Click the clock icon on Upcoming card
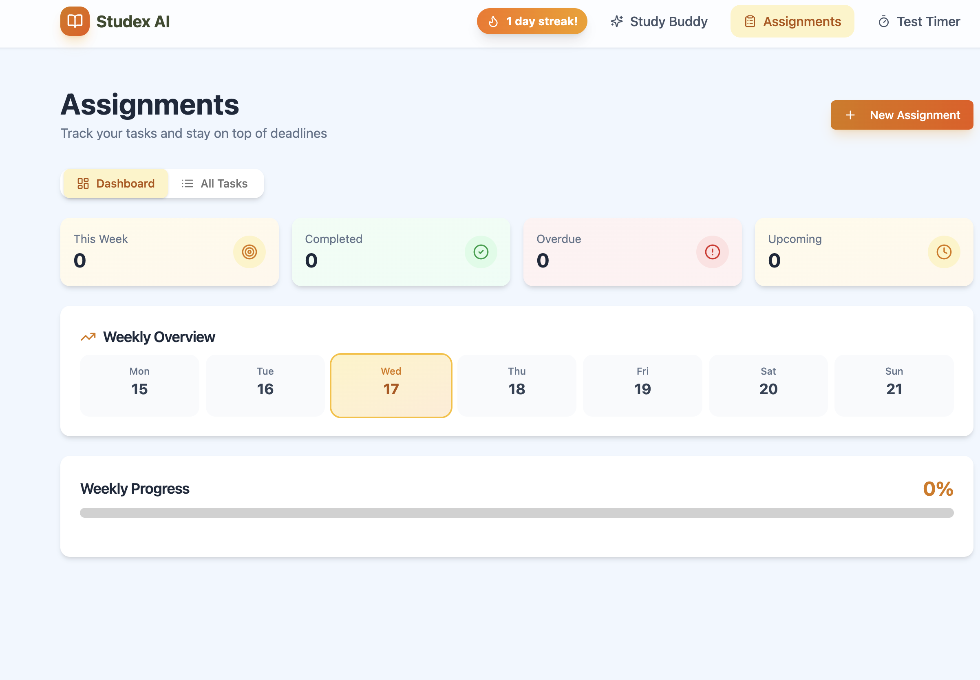This screenshot has width=980, height=680. (x=944, y=252)
